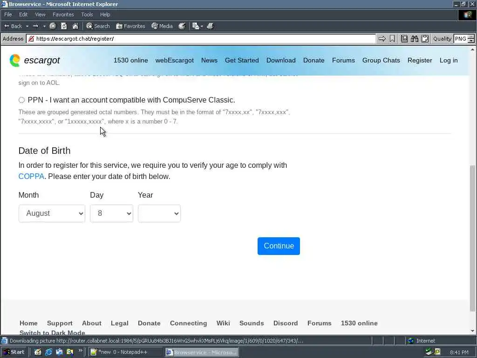Image resolution: width=477 pixels, height=358 pixels.
Task: Go back using the Back arrow button
Action: click(x=13, y=26)
